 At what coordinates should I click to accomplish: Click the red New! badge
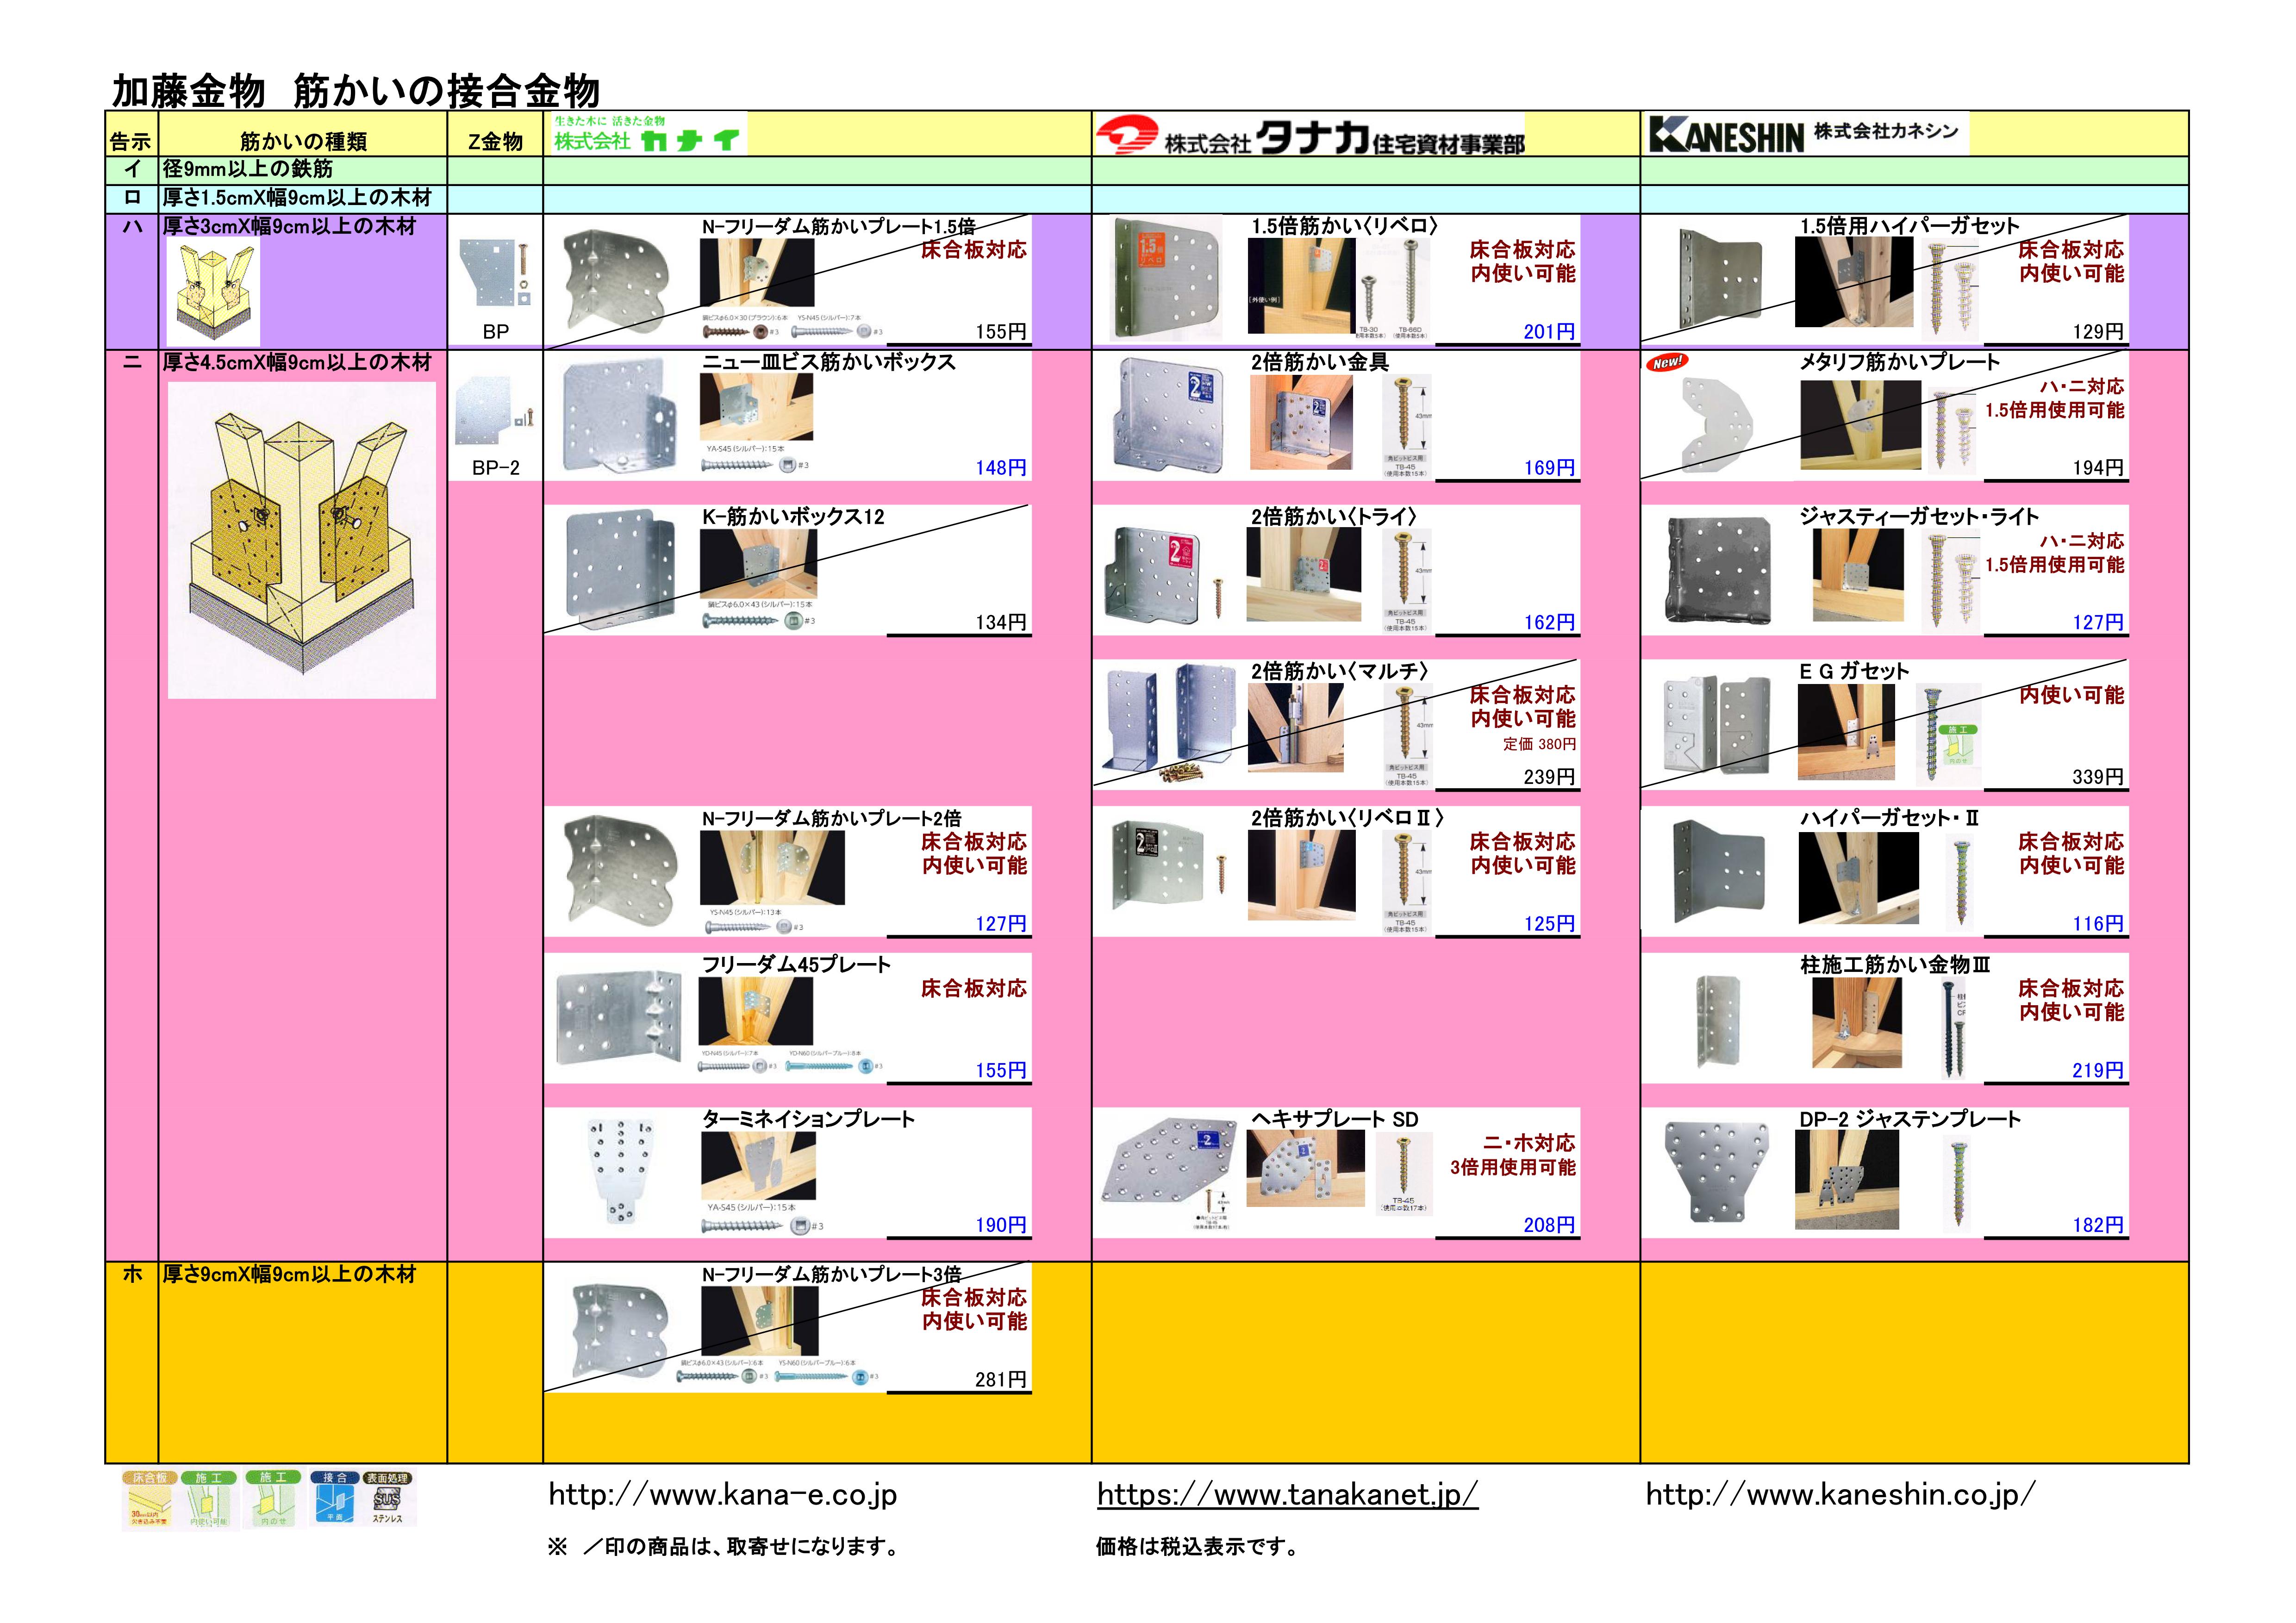pyautogui.click(x=1667, y=362)
